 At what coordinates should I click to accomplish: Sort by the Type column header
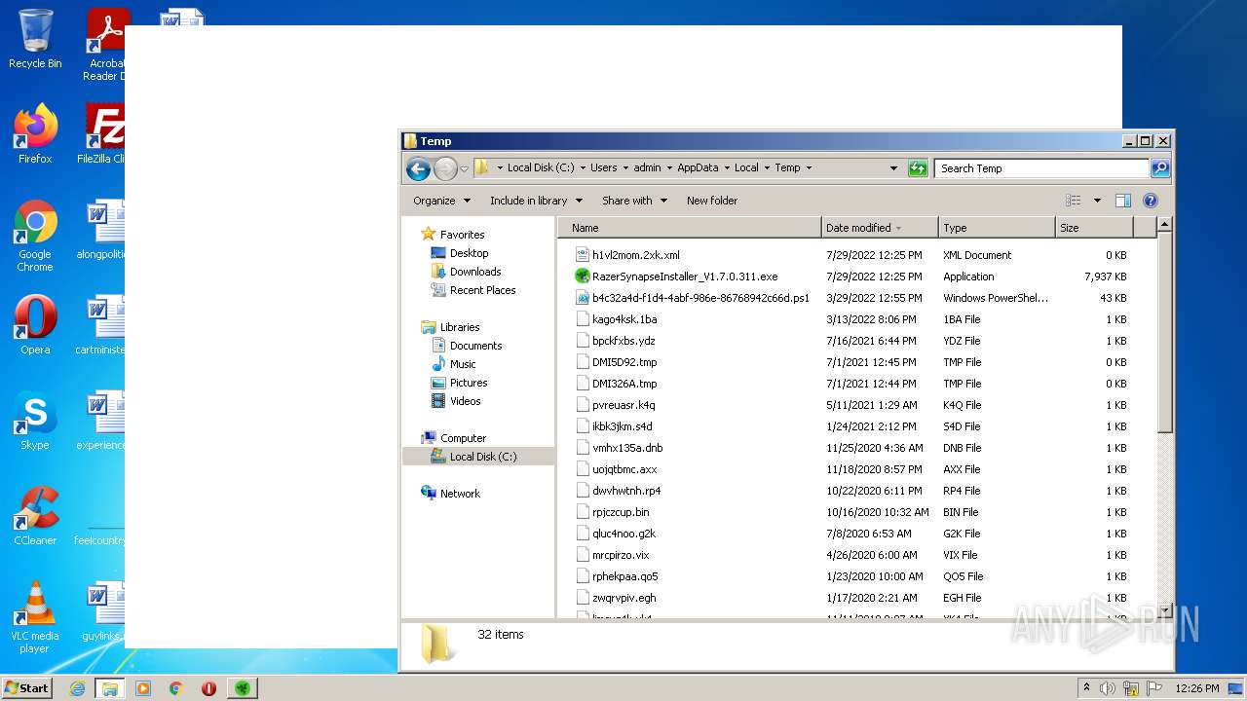coord(997,228)
